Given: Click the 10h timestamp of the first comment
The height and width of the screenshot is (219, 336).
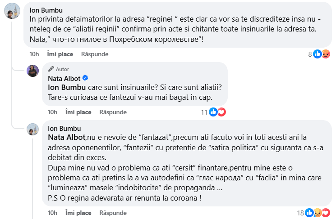Looking at the screenshot, I should pyautogui.click(x=34, y=54).
